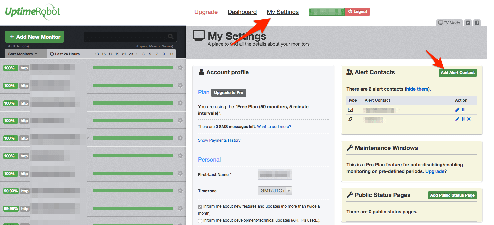Click the webhook type icon
Viewport: 494px width, 225px height.
pos(350,119)
